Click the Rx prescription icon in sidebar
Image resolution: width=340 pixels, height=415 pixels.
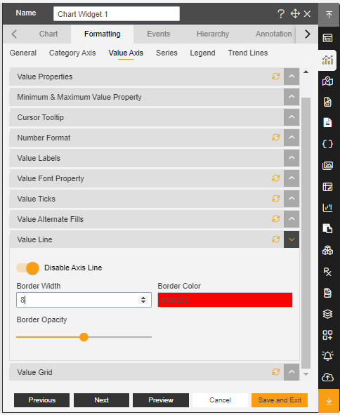(x=327, y=272)
